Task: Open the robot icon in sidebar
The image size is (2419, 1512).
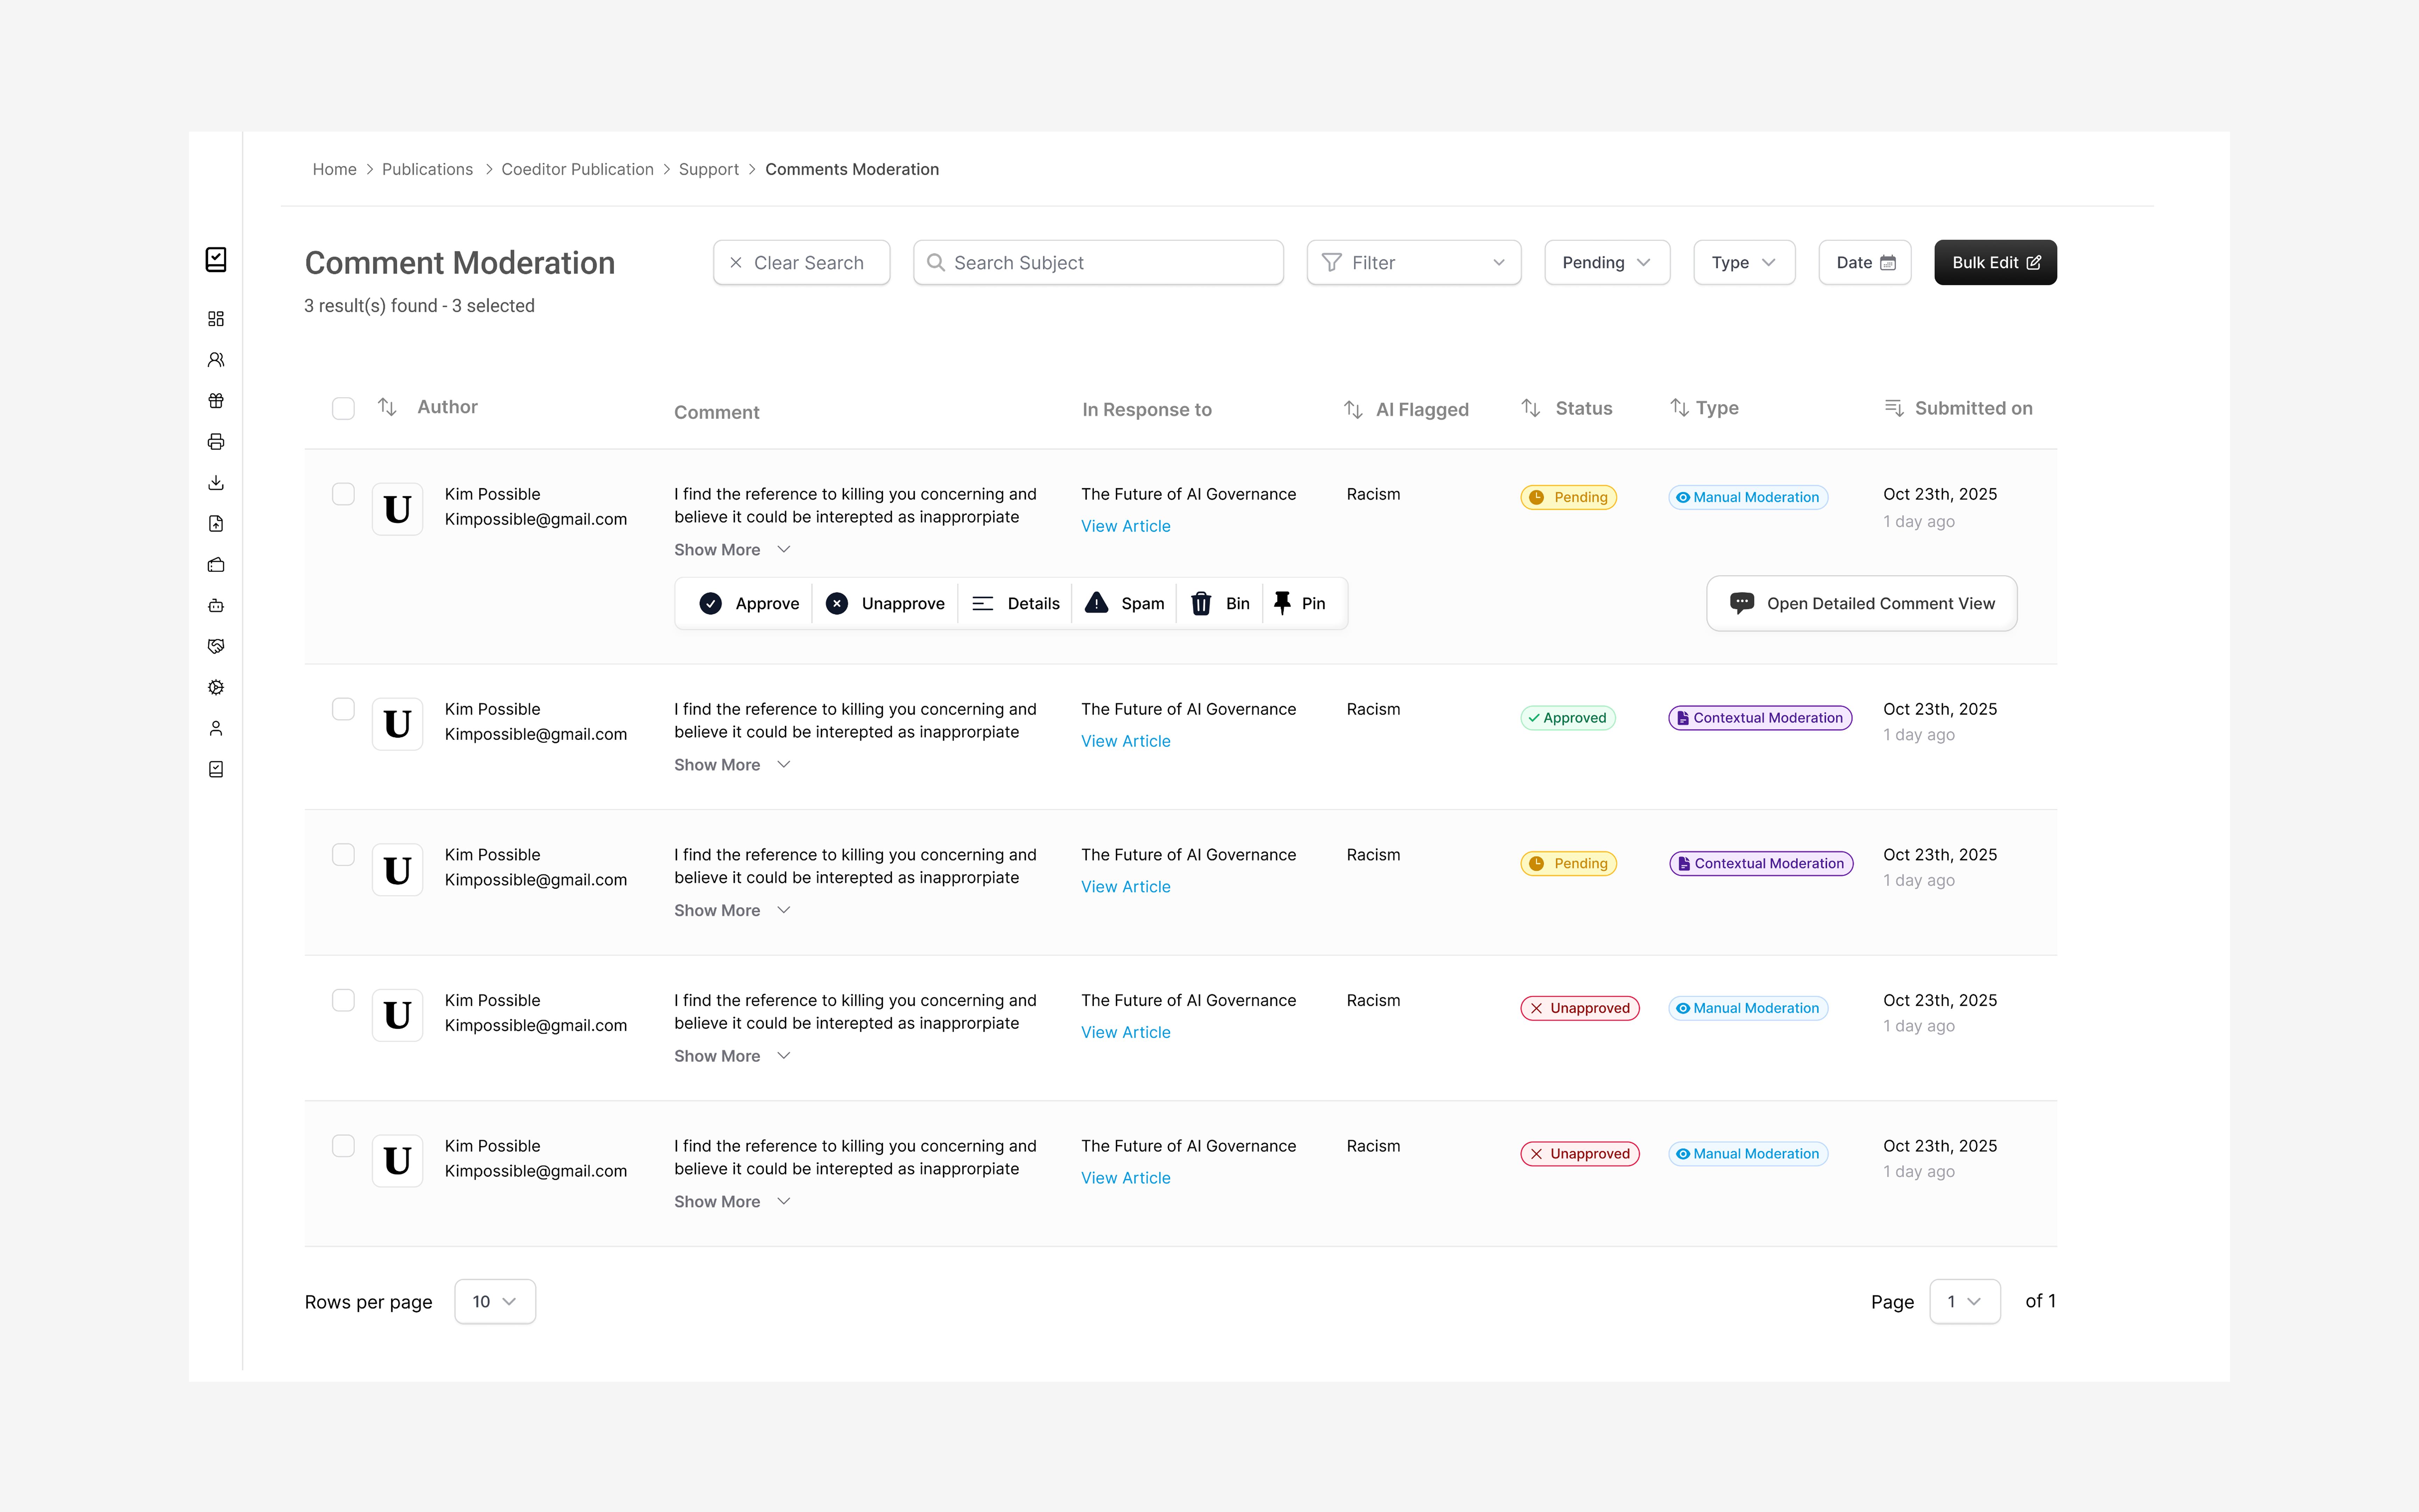Action: pyautogui.click(x=216, y=606)
